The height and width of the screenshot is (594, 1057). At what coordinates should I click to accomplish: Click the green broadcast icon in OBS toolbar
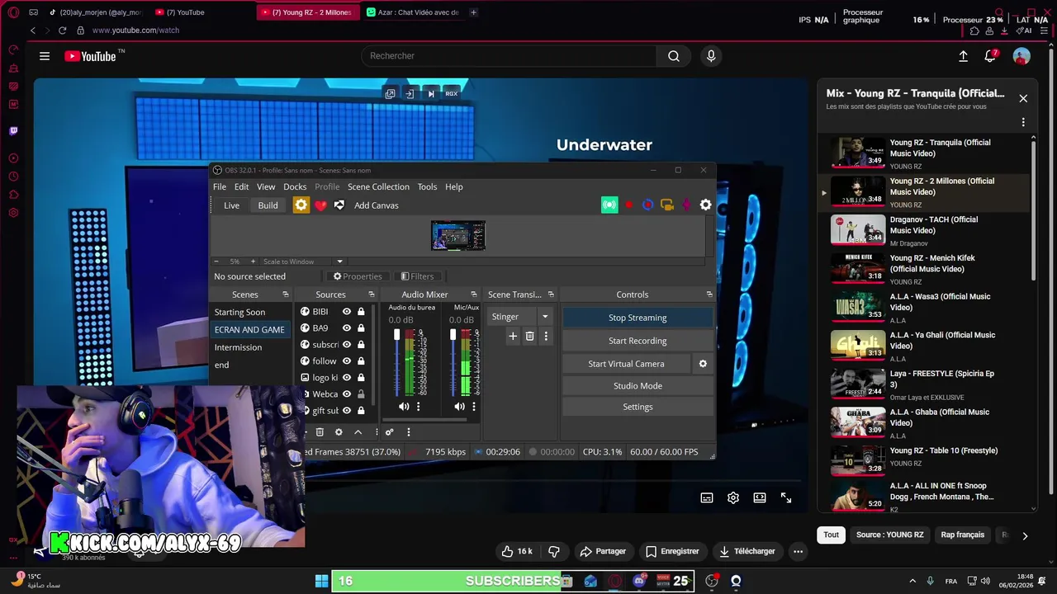(x=609, y=205)
